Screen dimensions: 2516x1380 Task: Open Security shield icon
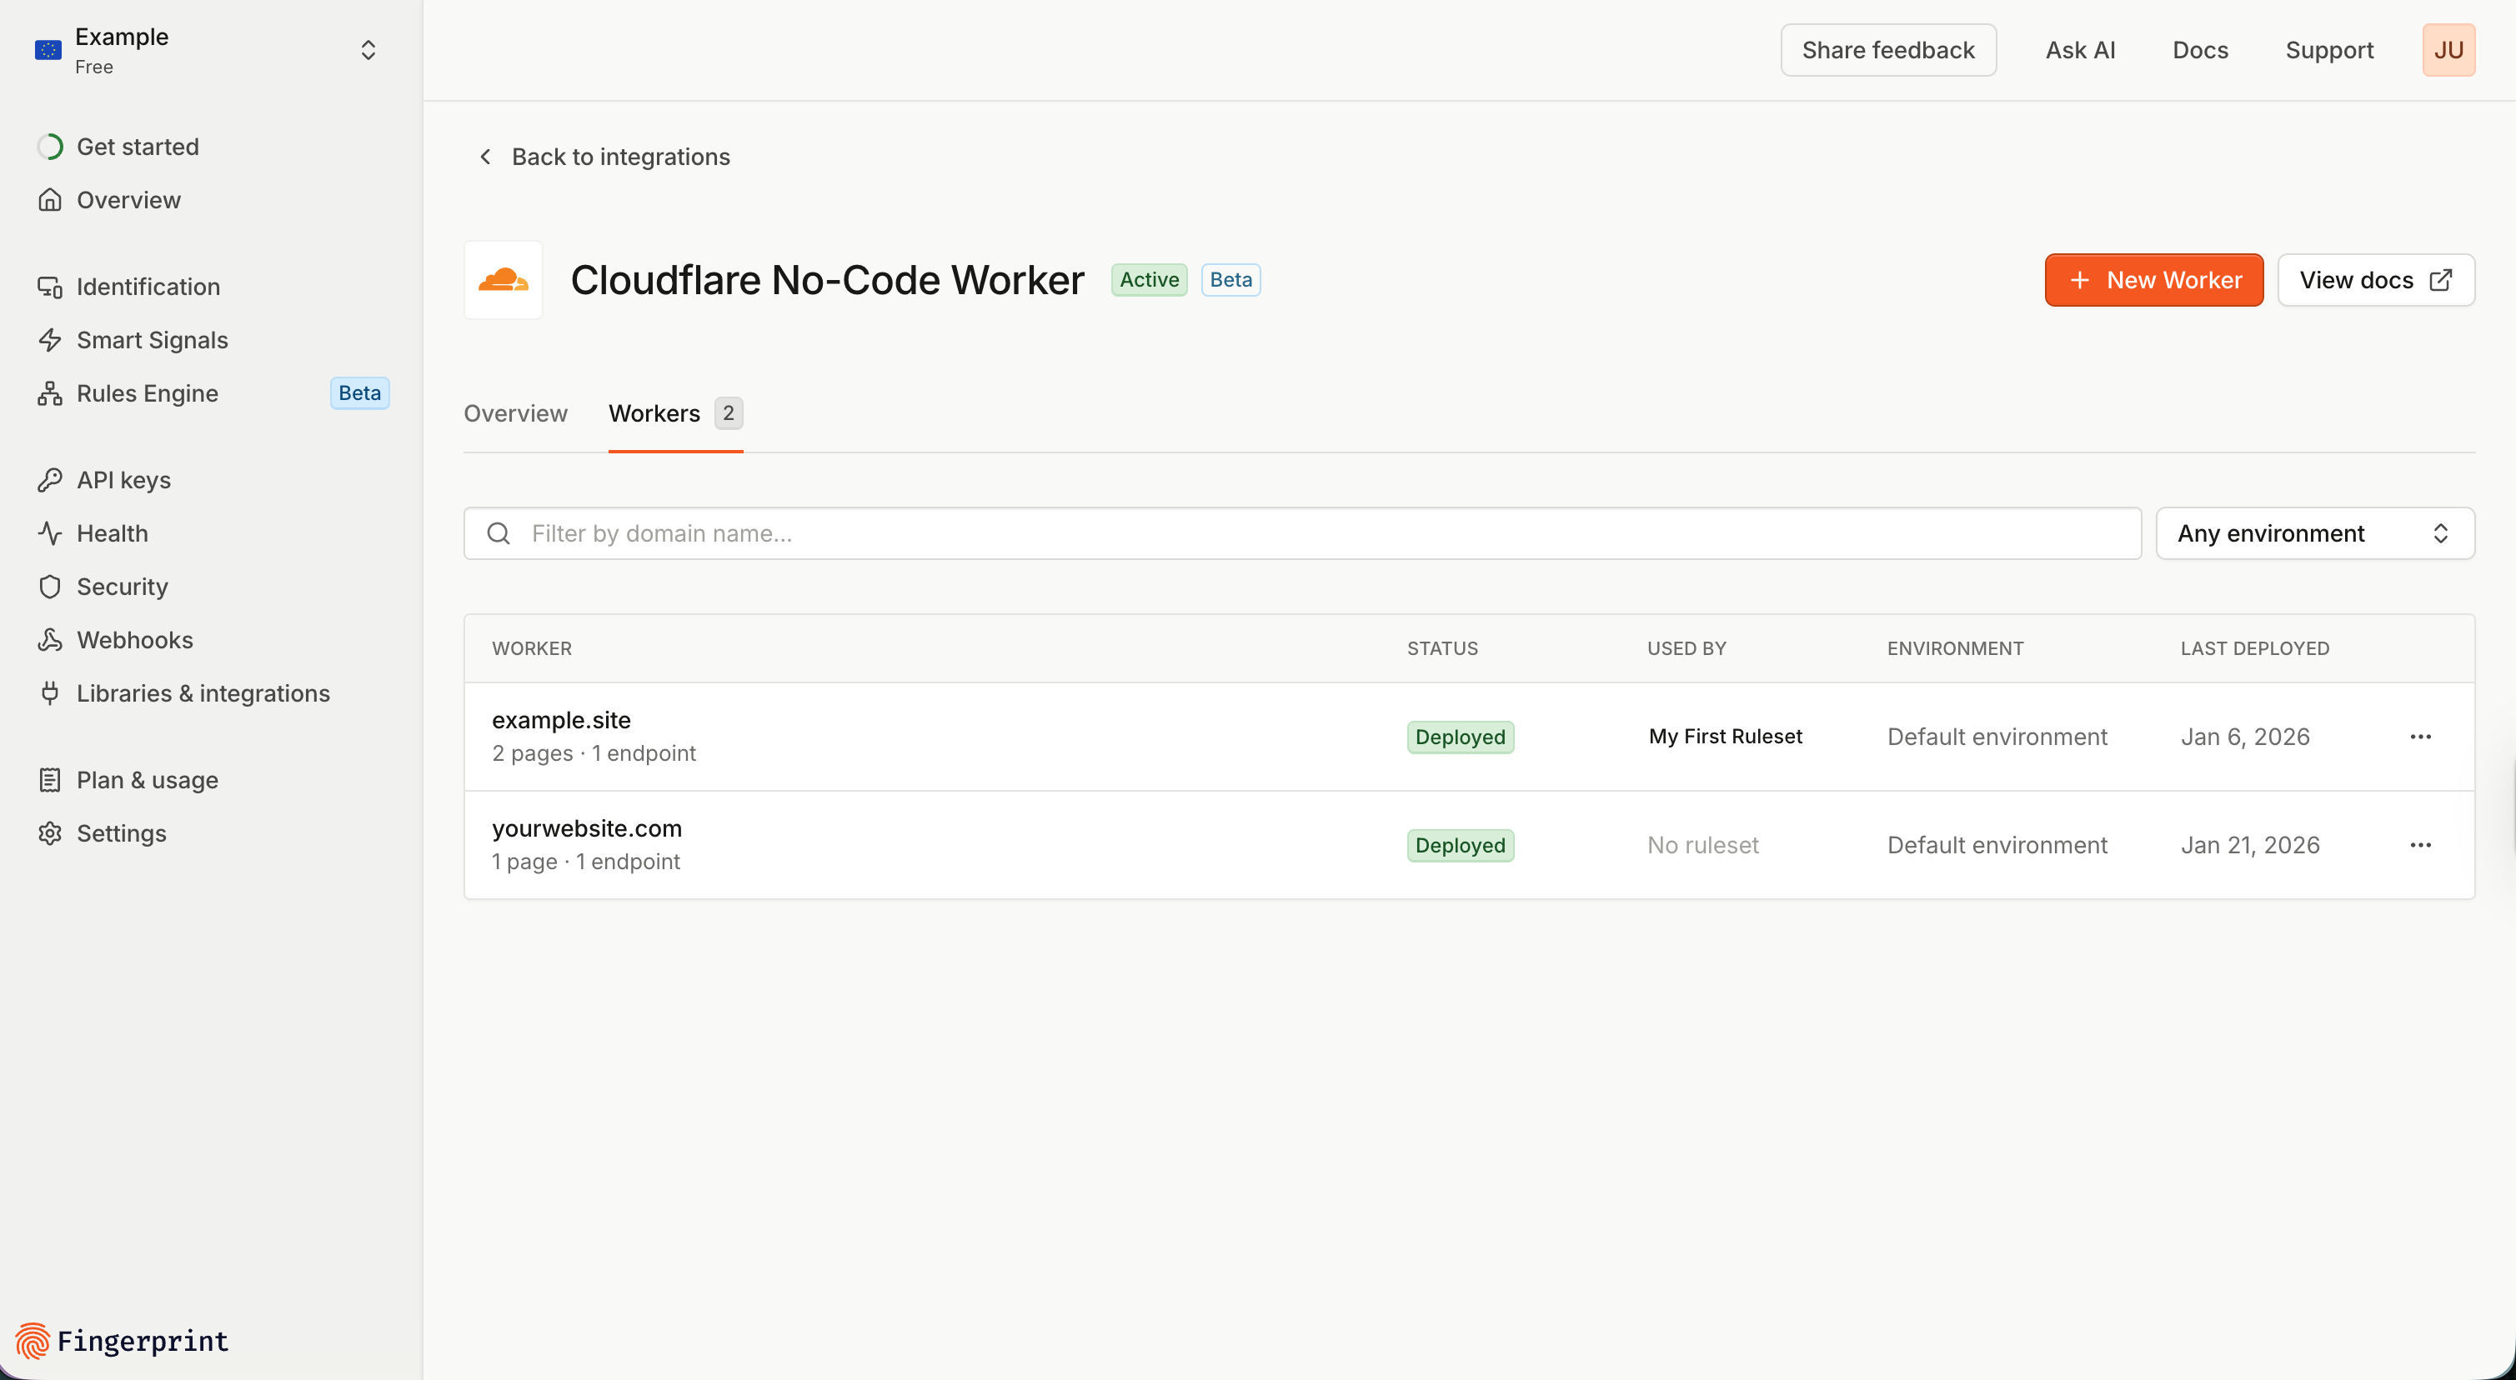coord(50,587)
